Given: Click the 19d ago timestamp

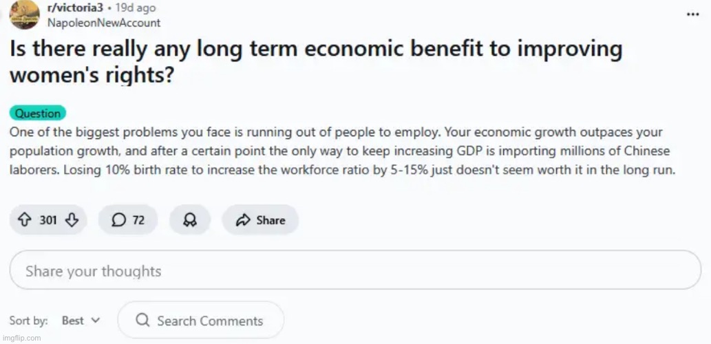Looking at the screenshot, I should click(x=136, y=8).
